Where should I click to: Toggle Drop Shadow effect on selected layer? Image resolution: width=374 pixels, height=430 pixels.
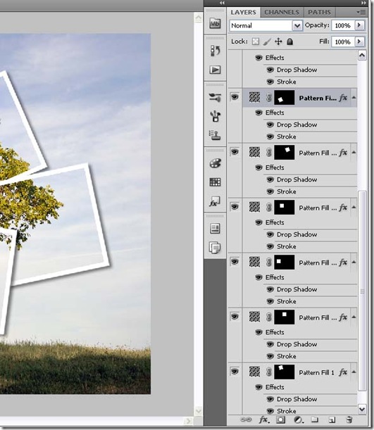coord(270,125)
